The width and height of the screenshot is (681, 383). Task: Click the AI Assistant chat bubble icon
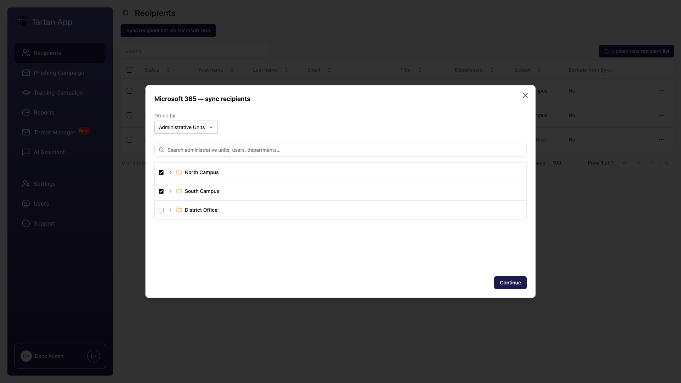point(26,152)
